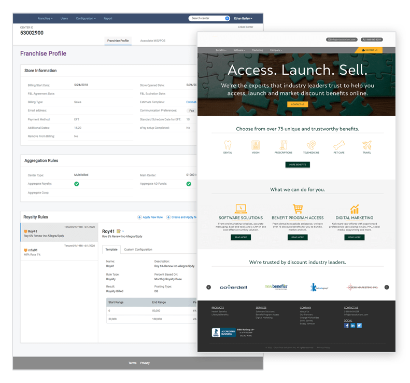Open the Privacy footer link
The image size is (410, 383).
tap(145, 363)
